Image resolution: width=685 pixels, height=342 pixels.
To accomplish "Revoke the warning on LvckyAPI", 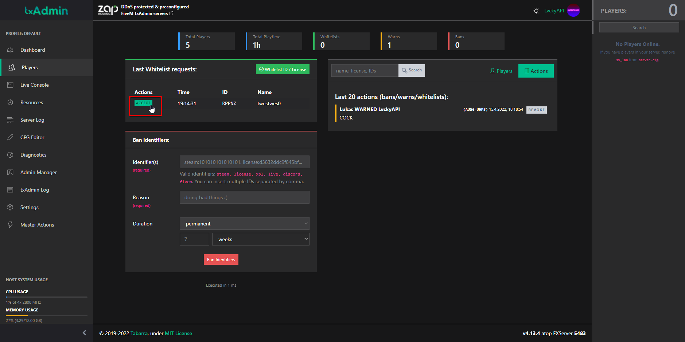I will pos(536,110).
